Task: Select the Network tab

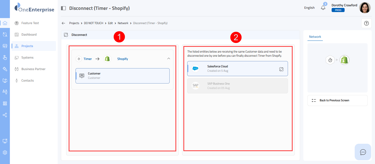Action: tap(315, 37)
